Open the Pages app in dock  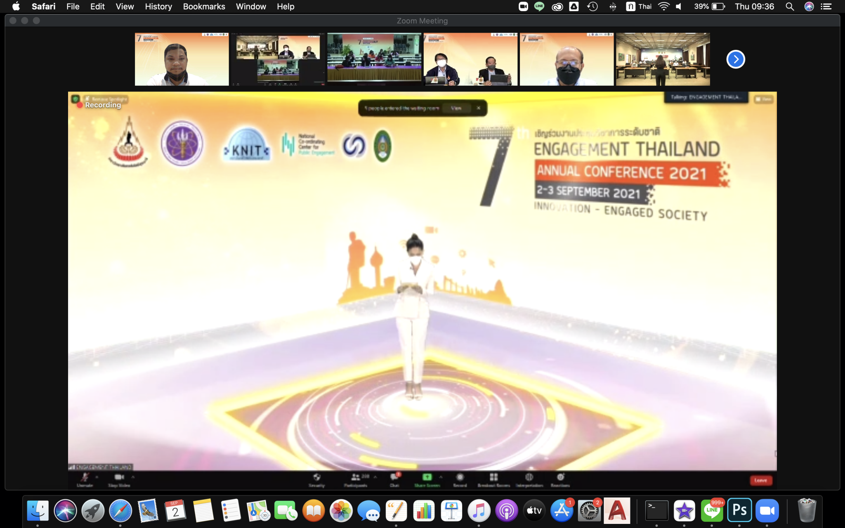coord(397,511)
